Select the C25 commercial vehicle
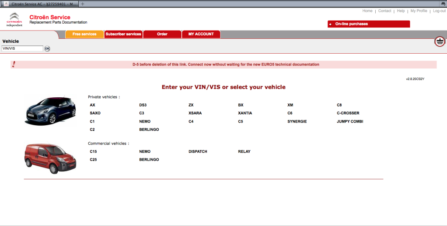Viewport: 447px width, 226px height. click(93, 160)
